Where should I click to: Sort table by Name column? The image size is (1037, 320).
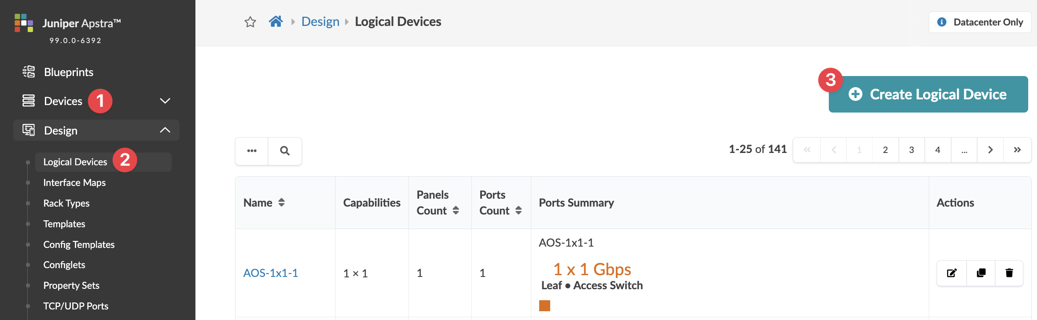pos(281,203)
